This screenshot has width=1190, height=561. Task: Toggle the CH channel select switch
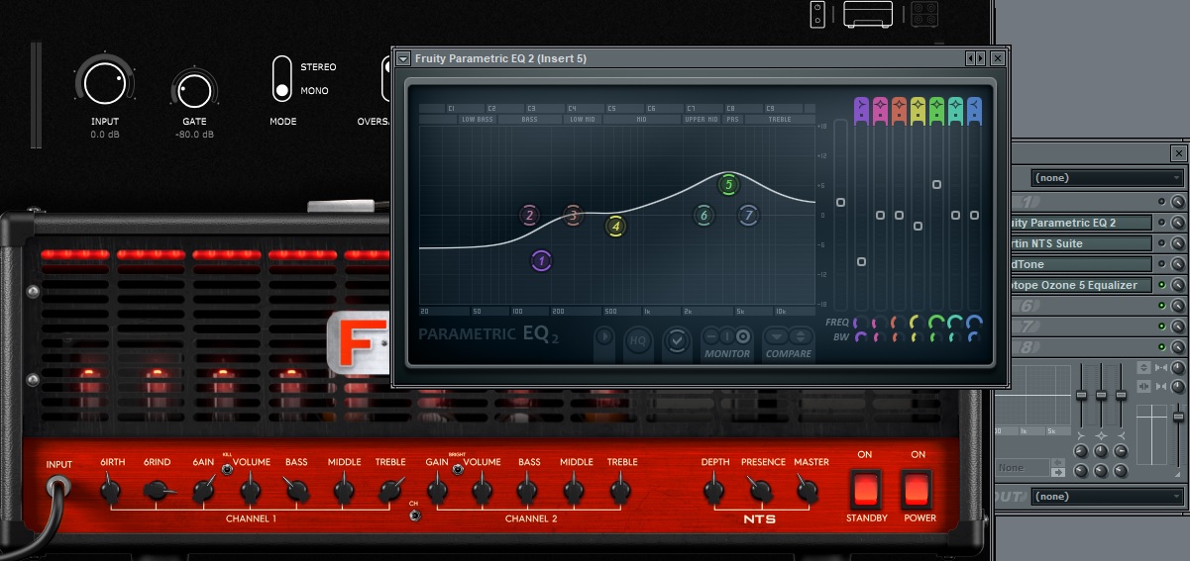pyautogui.click(x=413, y=515)
